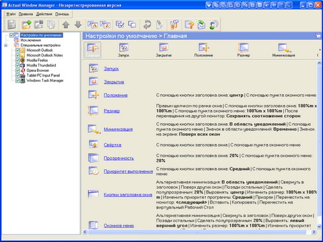Toggle the Настройки по умолчанию checkbox
The image size is (323, 242).
(x=11, y=35)
